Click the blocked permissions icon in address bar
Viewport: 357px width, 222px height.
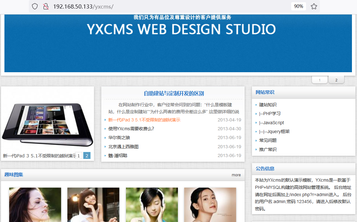pos(46,6)
